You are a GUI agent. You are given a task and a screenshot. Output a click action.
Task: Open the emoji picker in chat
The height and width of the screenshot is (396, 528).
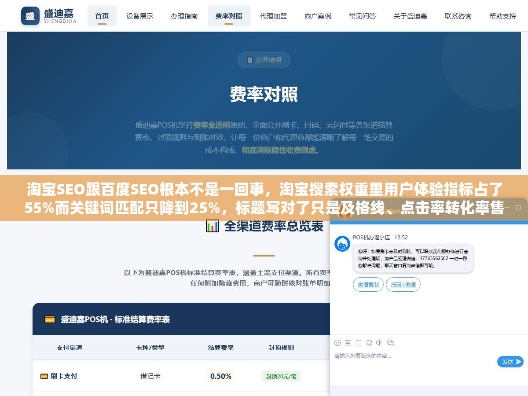(x=337, y=343)
